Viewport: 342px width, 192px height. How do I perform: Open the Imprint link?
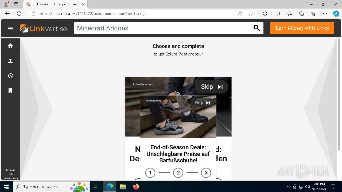pyautogui.click(x=10, y=170)
